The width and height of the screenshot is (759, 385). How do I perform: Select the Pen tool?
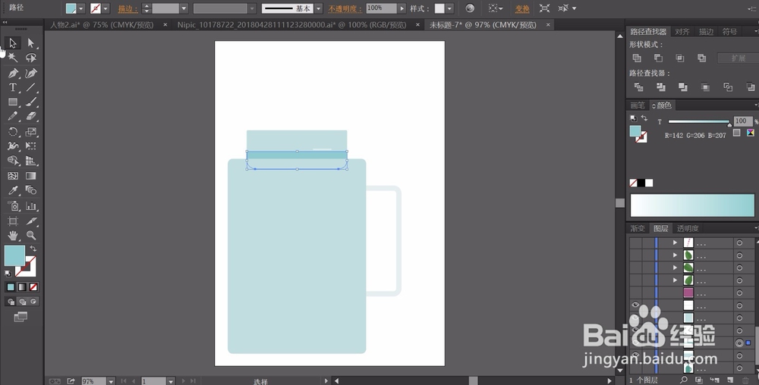13,74
